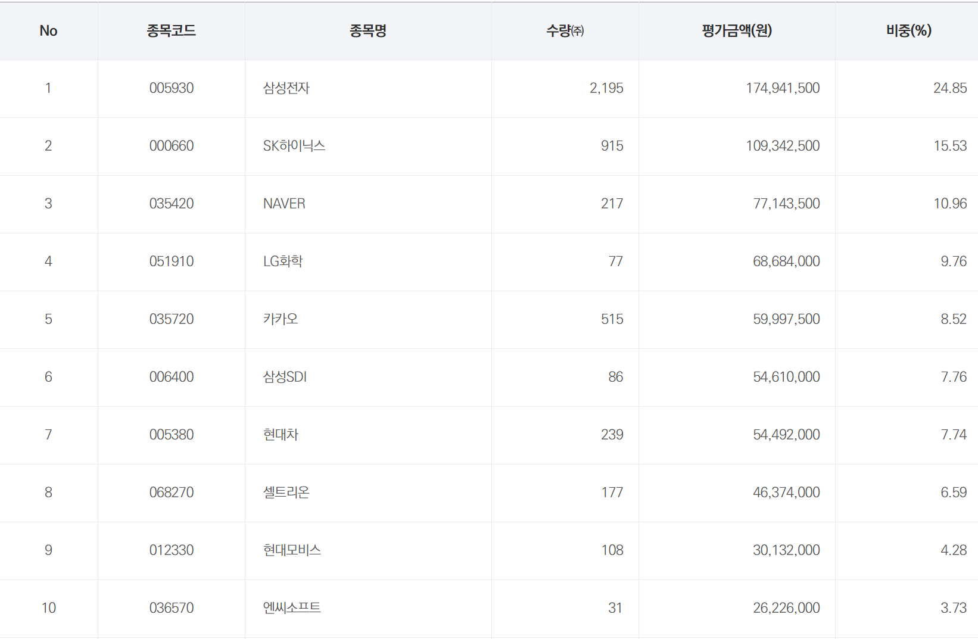Screen dimensions: 978x639
Task: Click valuation amount 68,684,000
Action: pos(786,261)
